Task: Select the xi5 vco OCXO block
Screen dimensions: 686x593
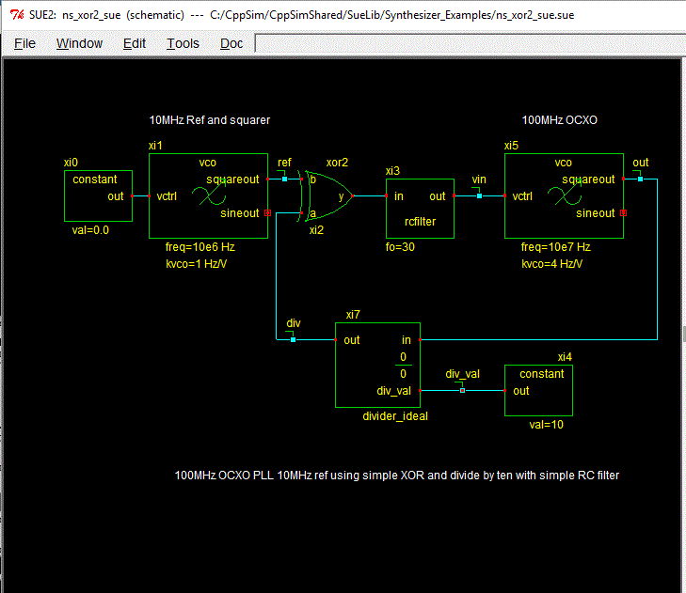Action: (x=564, y=195)
